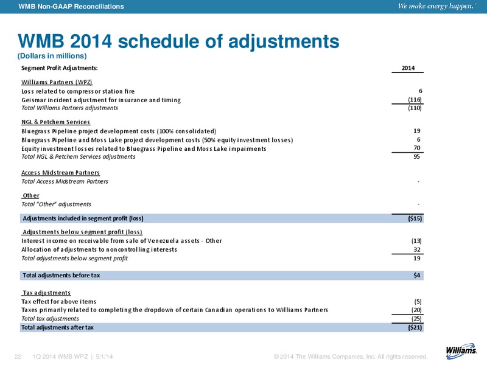Click 'Total Access Midstream Partners' label
Screen dimensions: 487x365
click(x=65, y=181)
